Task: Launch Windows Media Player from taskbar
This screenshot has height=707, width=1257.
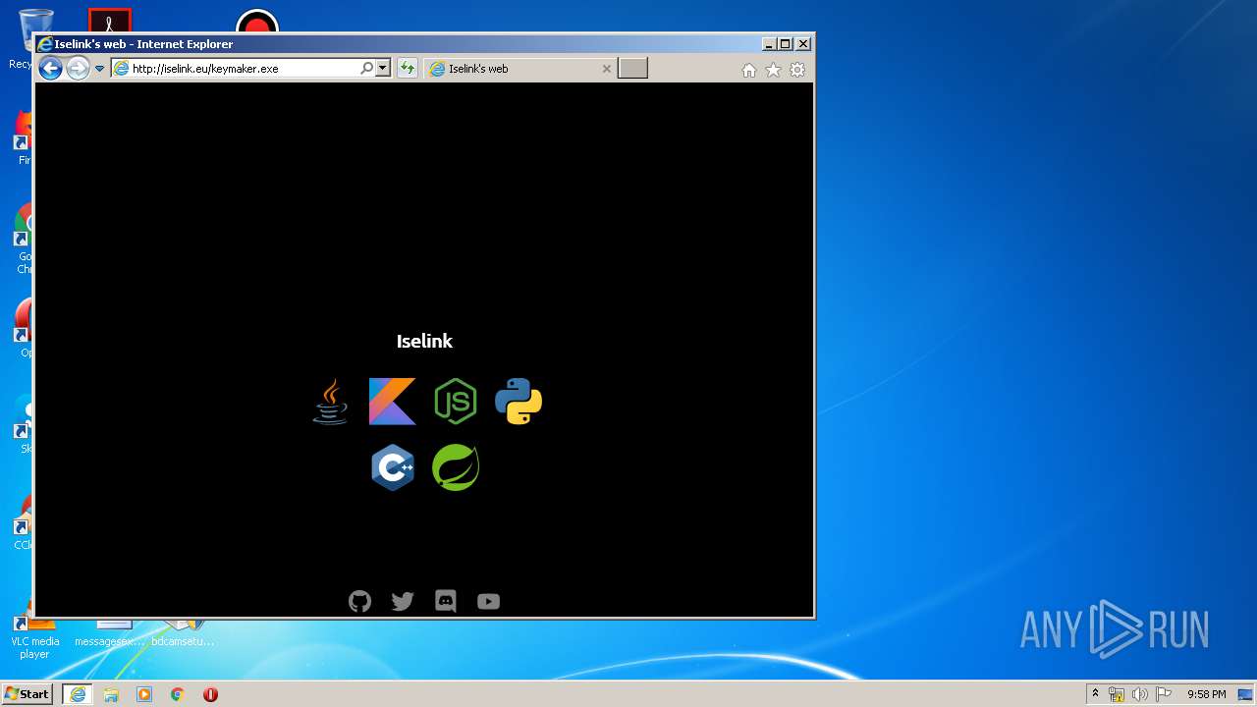Action: [144, 694]
